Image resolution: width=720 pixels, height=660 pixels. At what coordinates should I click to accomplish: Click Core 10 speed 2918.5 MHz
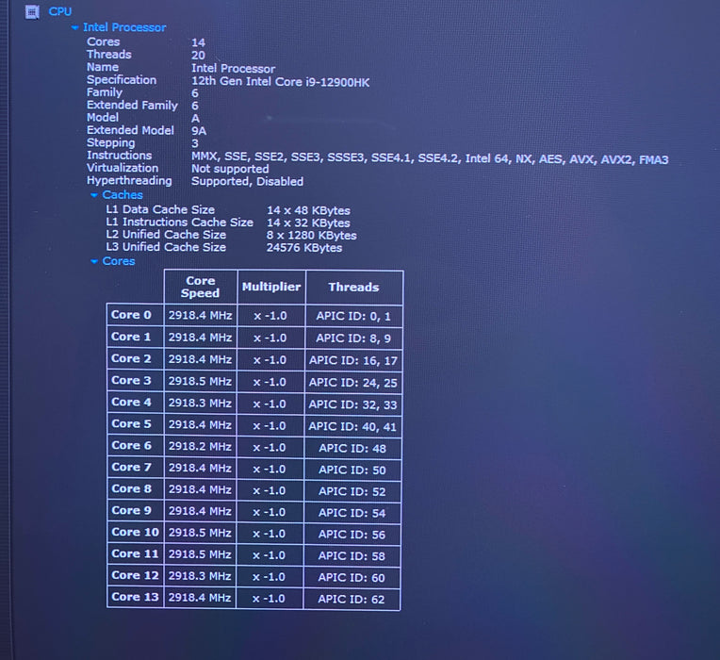200,533
